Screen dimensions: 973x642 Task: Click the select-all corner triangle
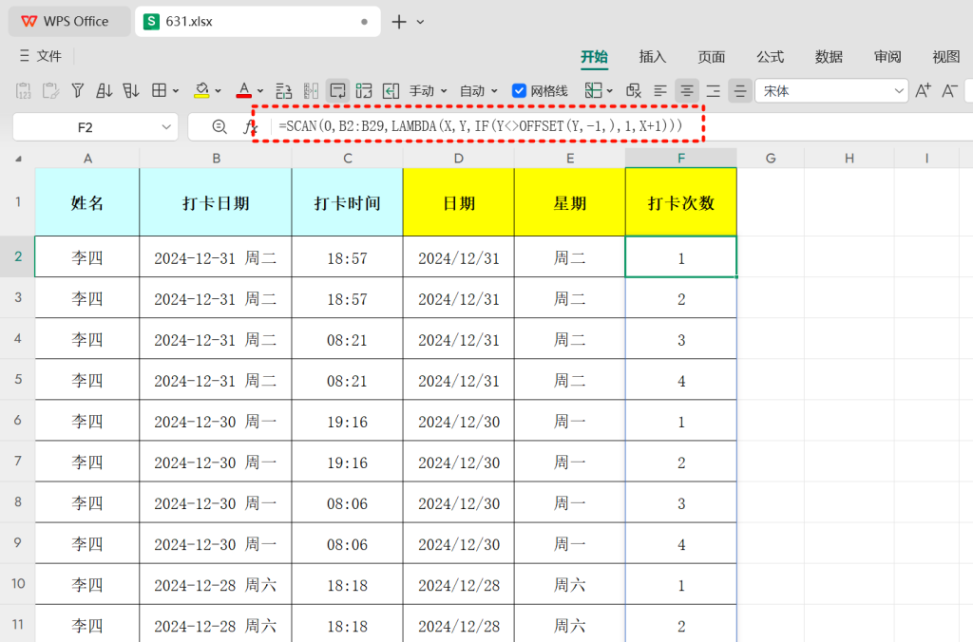19,159
